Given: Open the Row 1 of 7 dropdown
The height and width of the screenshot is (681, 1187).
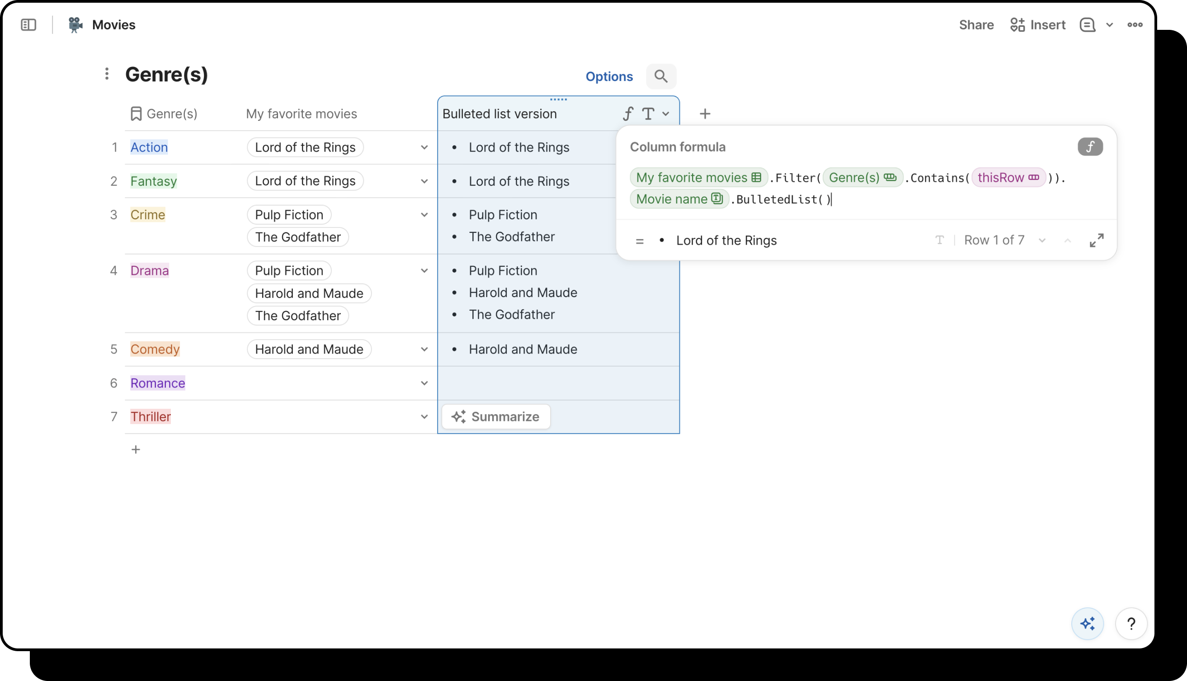Looking at the screenshot, I should tap(1041, 241).
